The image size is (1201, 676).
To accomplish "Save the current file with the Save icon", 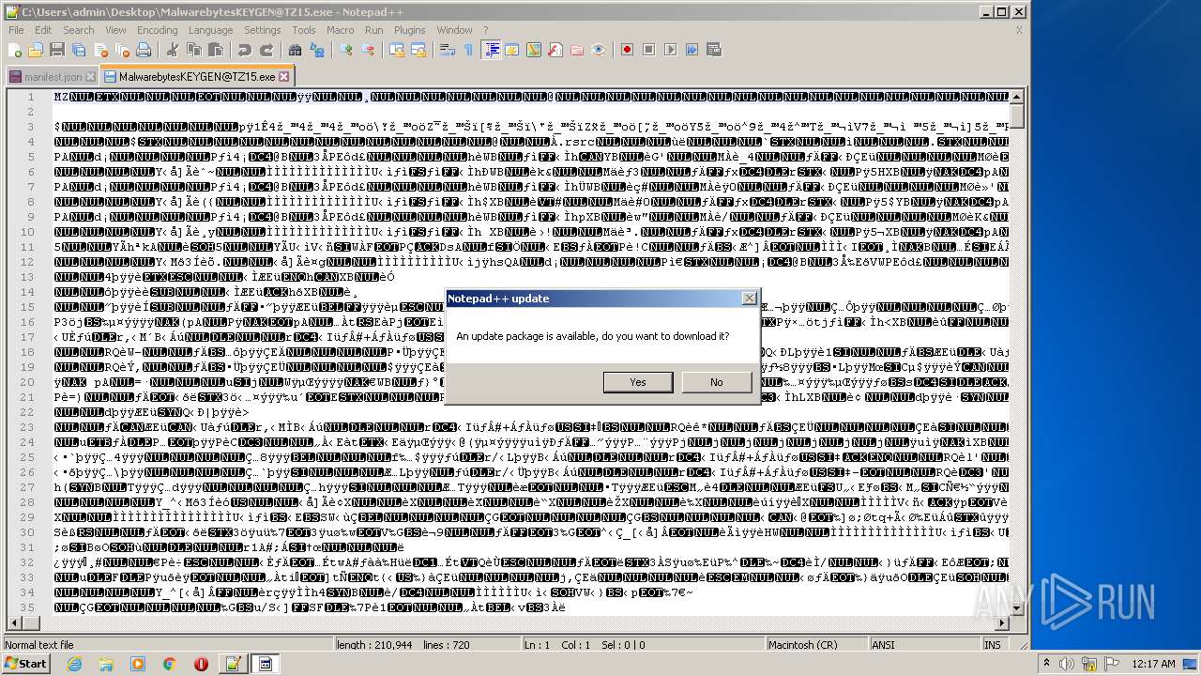I will click(56, 50).
